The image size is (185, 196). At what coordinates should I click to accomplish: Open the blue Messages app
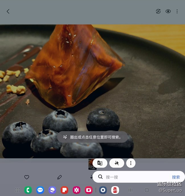click(40, 190)
